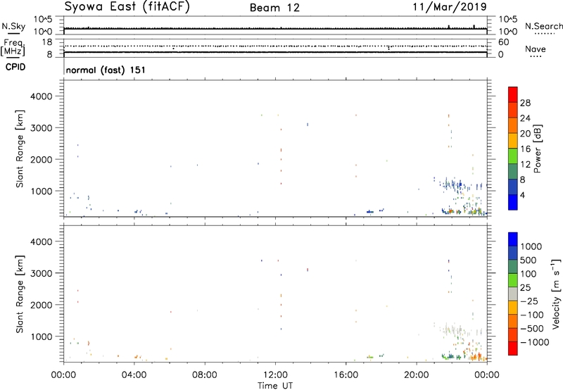Click the grey band of the Velocity colorbar
Image resolution: width=563 pixels, height=390 pixels.
tap(512, 294)
